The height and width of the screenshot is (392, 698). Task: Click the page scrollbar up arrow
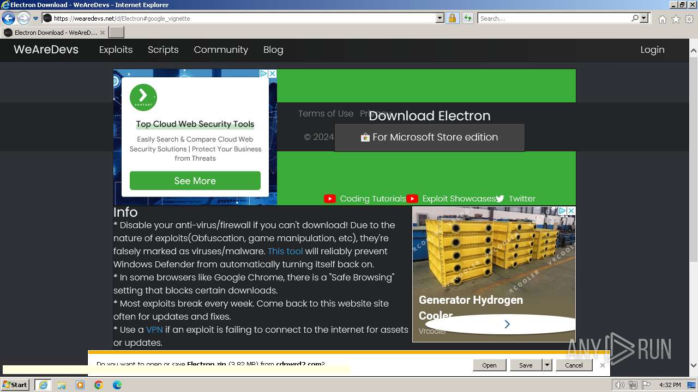point(694,51)
